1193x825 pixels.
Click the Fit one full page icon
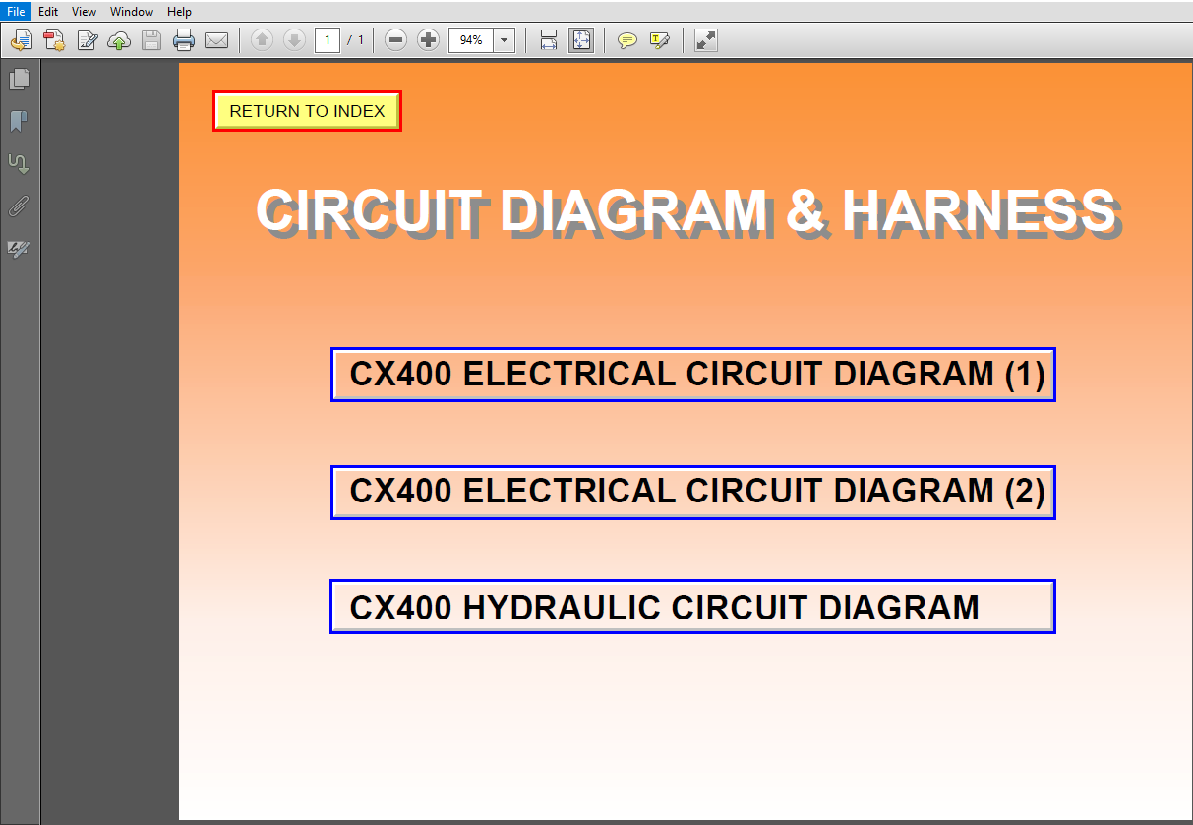point(581,40)
